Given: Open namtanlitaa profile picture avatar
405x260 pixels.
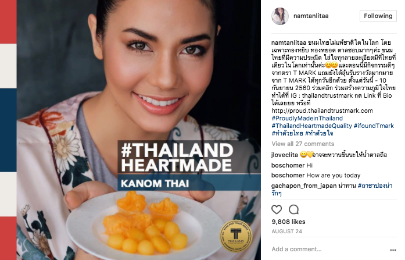Looking at the screenshot, I should click(279, 16).
